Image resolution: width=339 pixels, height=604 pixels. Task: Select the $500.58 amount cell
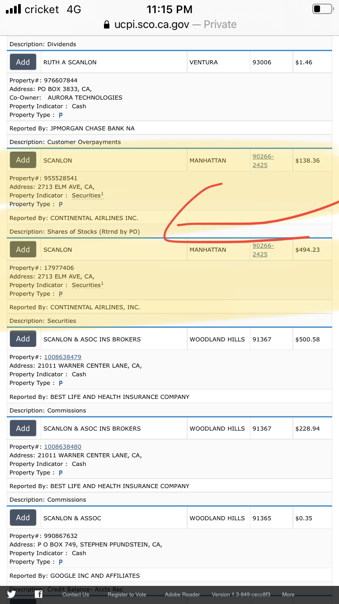click(x=313, y=339)
